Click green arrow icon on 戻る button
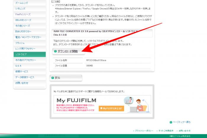Screen dimensions: 207x138 [x=53, y=78]
